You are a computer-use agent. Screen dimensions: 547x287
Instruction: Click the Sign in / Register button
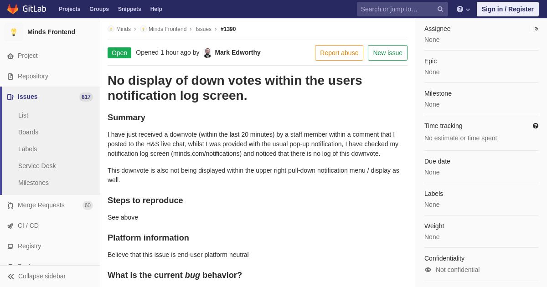coord(508,9)
